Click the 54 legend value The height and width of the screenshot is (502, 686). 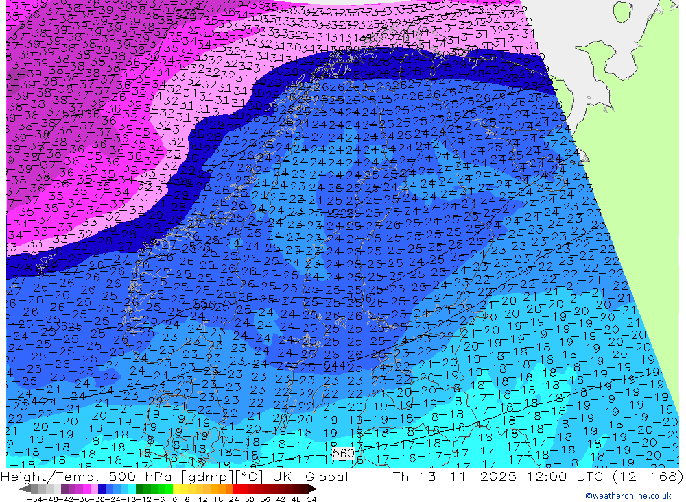pos(311,499)
